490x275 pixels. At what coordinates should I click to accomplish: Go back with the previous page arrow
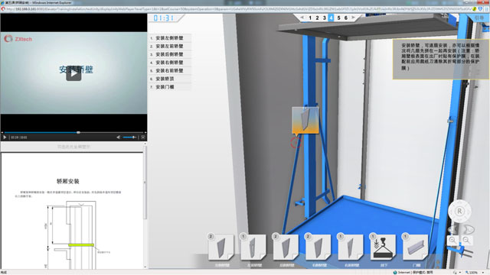click(x=302, y=18)
